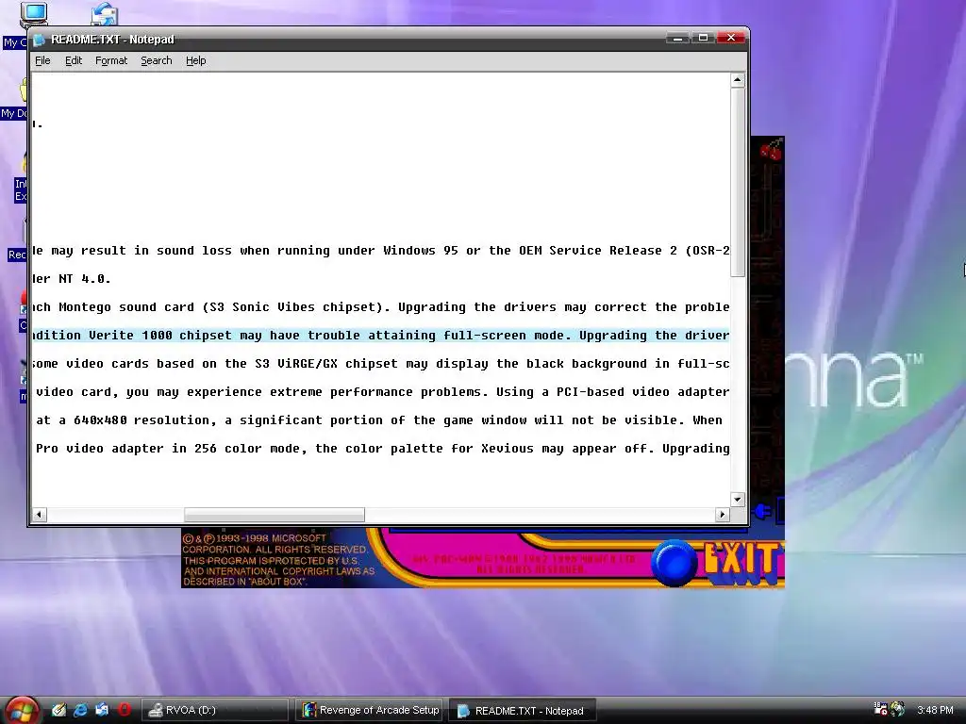The image size is (966, 724).
Task: Click the vertical scrollbar thumb
Action: click(738, 182)
